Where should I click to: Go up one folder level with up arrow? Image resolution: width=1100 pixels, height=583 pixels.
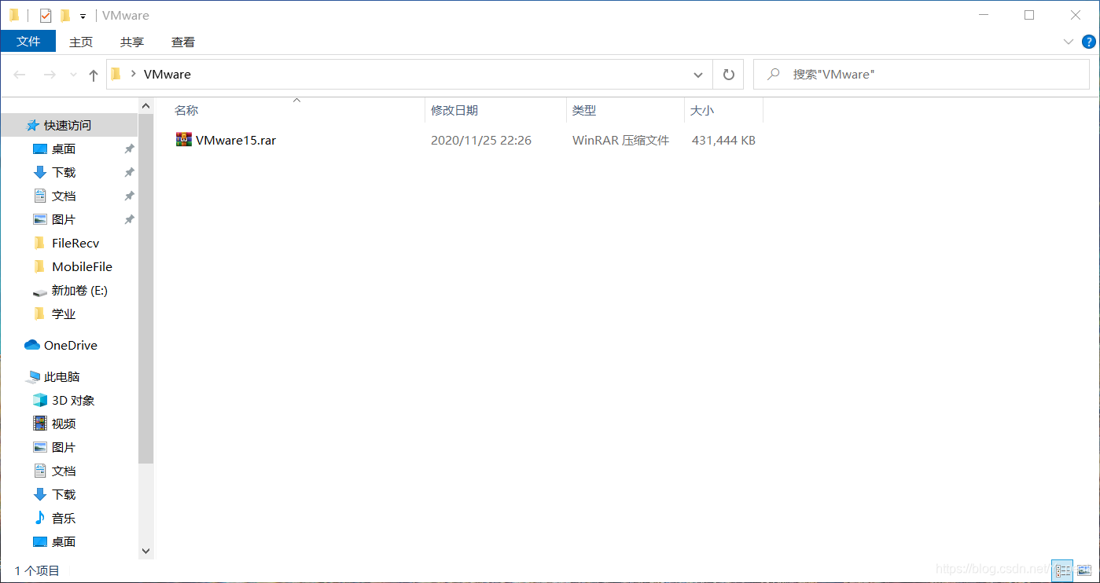tap(94, 75)
